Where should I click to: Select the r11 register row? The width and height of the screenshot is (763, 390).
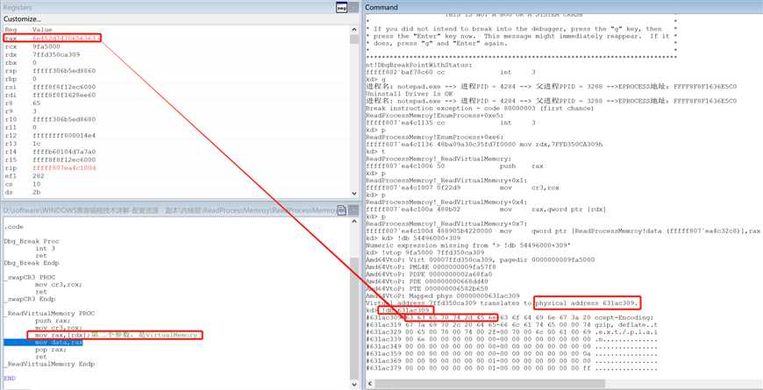pyautogui.click(x=175, y=127)
